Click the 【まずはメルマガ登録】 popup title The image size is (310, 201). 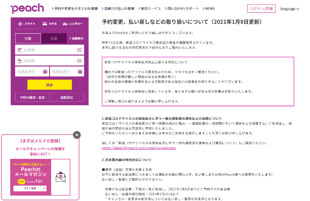(x=40, y=141)
